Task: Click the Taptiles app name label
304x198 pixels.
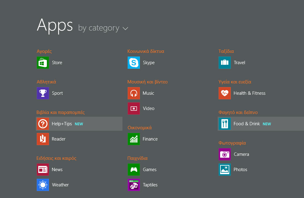Action: (150, 185)
